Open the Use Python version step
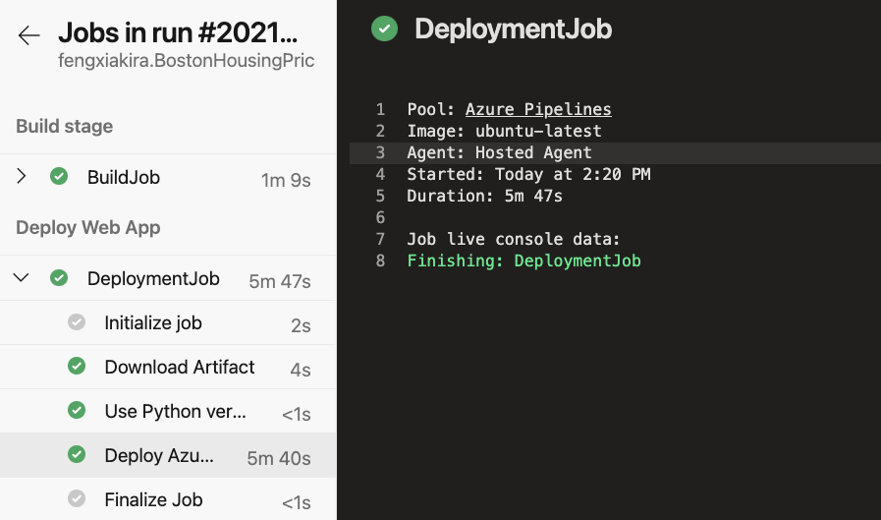This screenshot has width=881, height=520. coord(168,411)
